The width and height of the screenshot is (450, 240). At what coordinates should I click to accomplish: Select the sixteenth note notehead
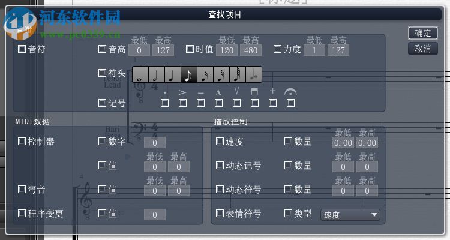click(x=205, y=74)
